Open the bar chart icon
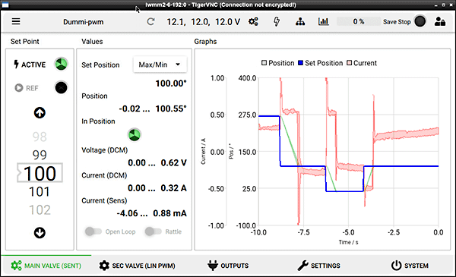 [324, 21]
